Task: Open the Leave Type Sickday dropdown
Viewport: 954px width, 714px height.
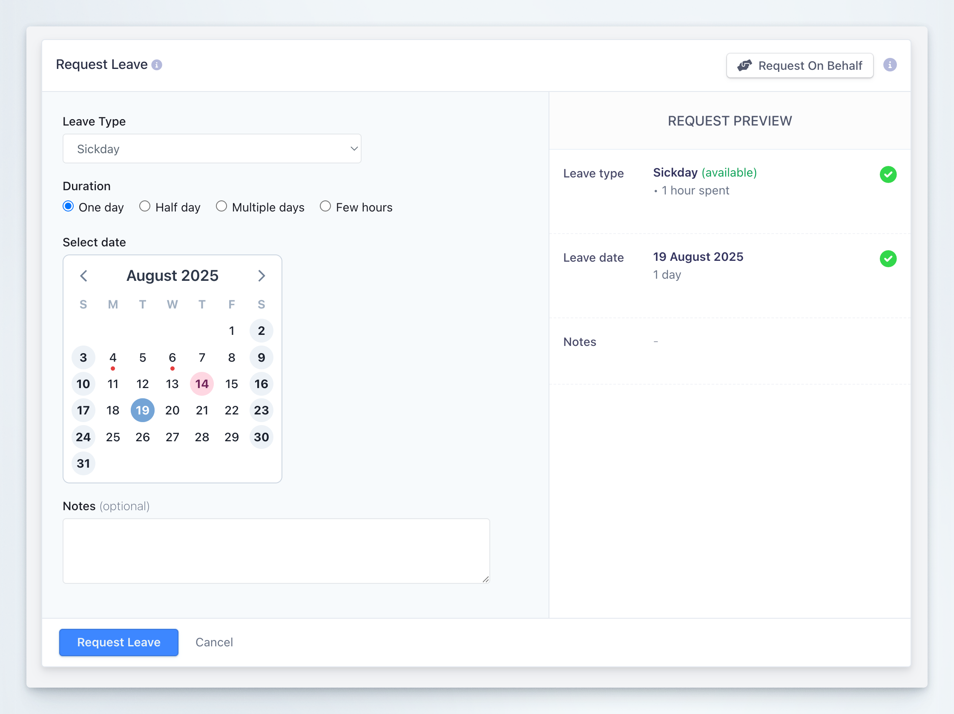Action: (212, 149)
